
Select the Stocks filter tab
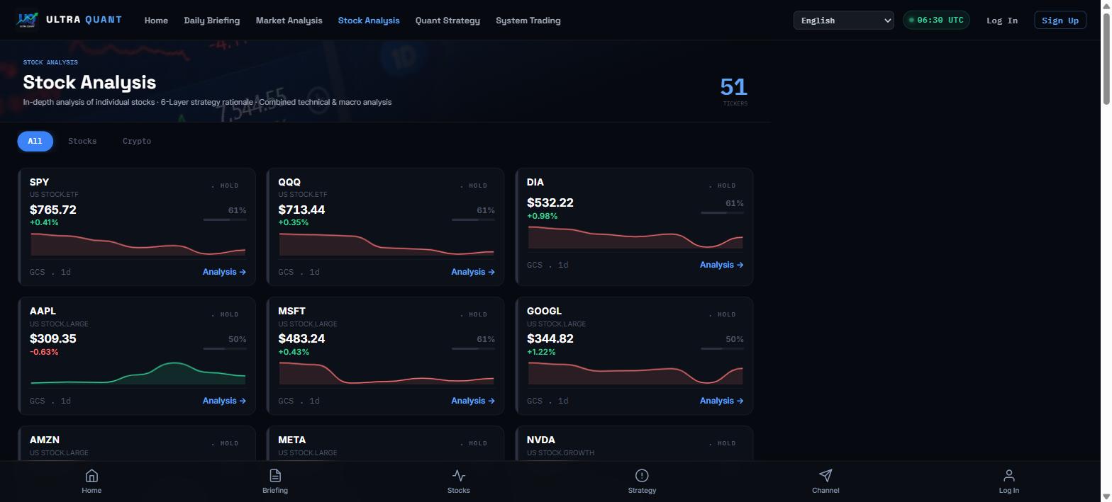(82, 141)
